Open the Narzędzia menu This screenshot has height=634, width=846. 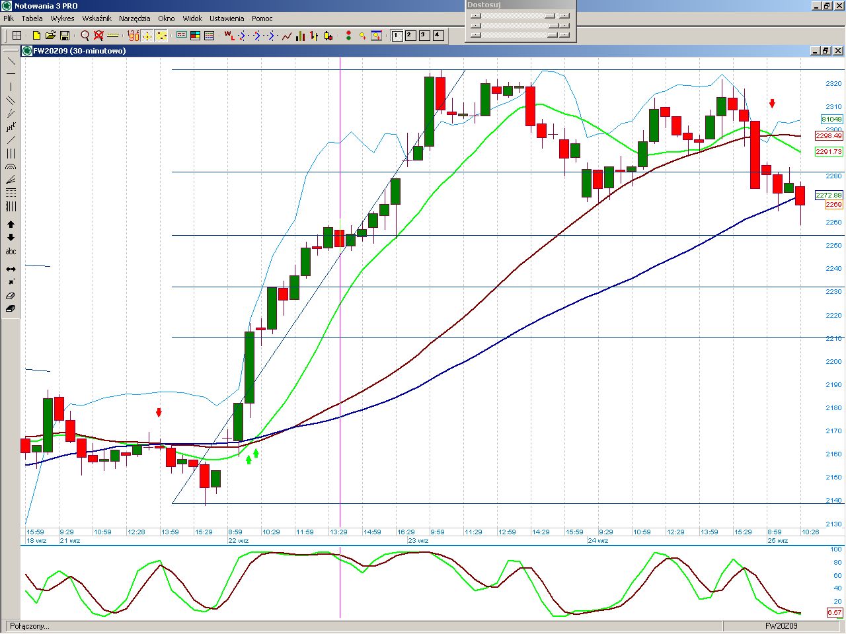[x=135, y=18]
